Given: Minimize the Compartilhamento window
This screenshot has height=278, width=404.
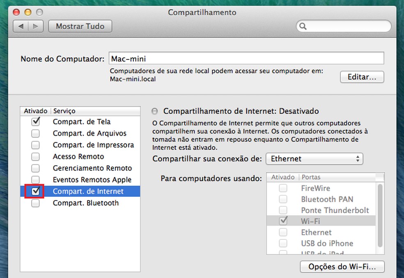Looking at the screenshot, I should (x=28, y=12).
